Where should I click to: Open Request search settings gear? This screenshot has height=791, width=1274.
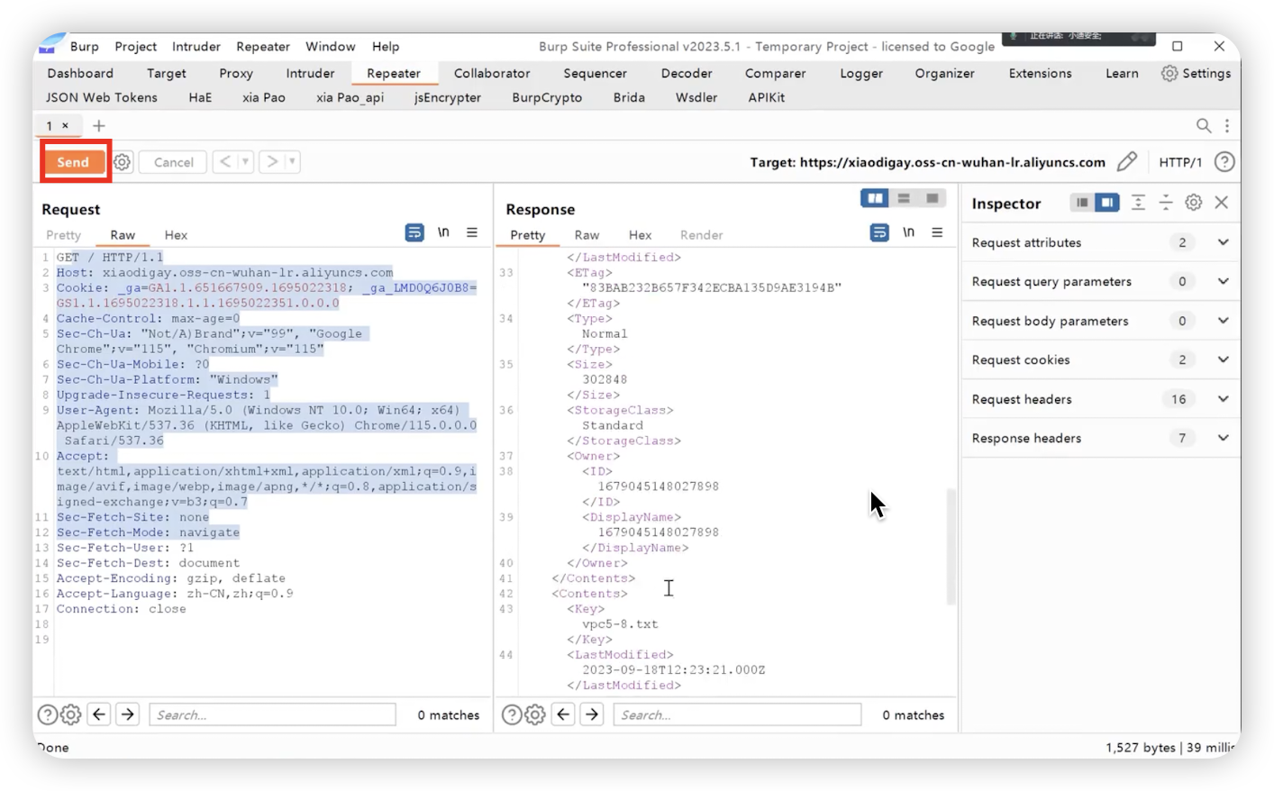tap(70, 714)
